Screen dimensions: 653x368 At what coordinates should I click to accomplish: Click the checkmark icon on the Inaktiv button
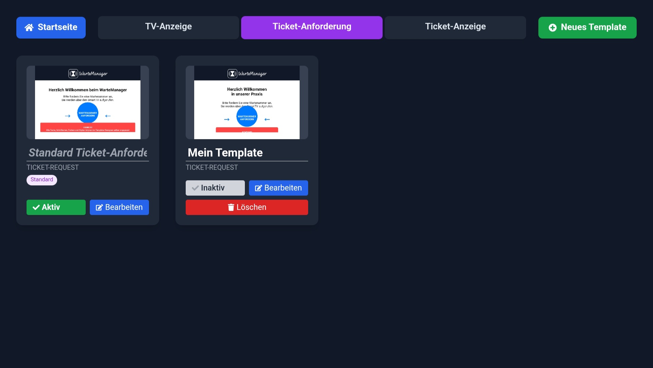(195, 188)
